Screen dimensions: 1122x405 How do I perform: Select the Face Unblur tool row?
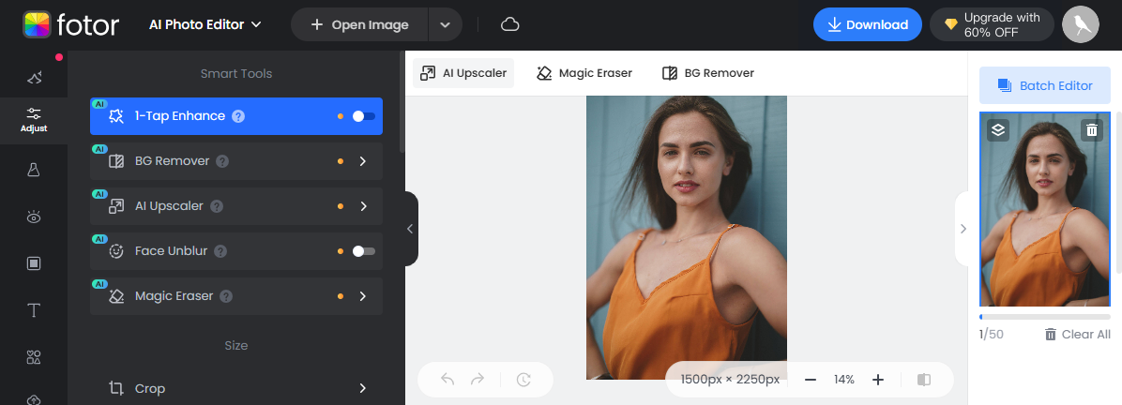pyautogui.click(x=236, y=251)
